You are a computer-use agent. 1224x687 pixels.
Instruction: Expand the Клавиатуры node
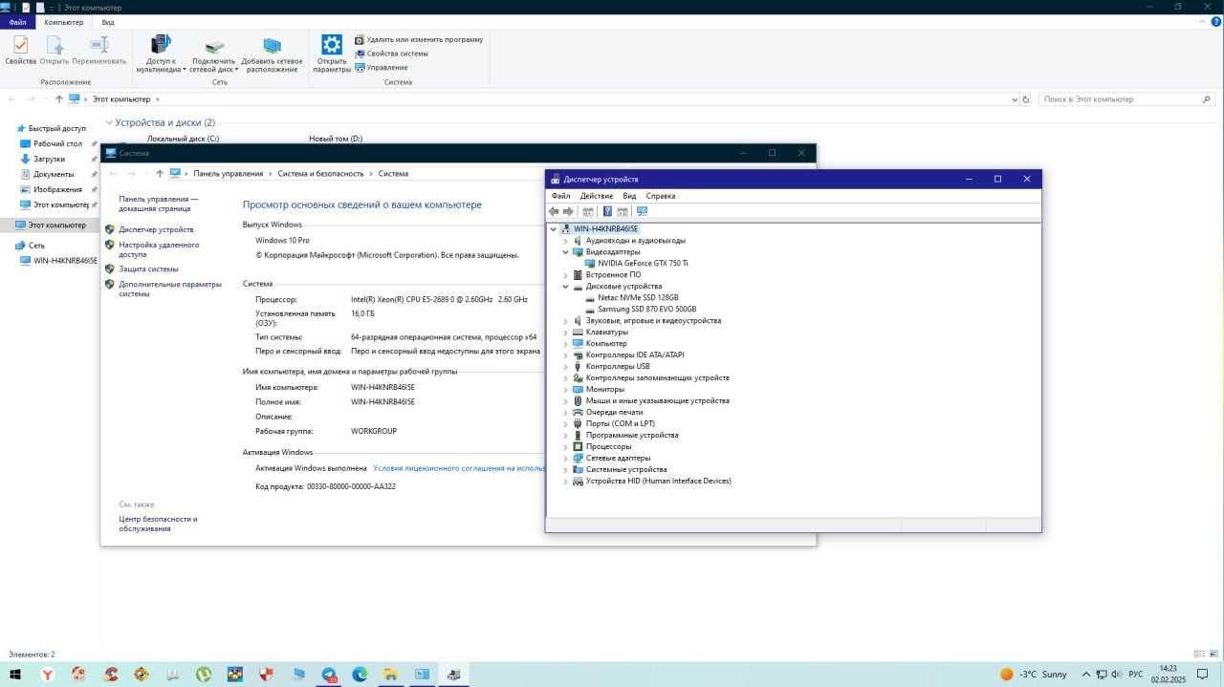(x=565, y=333)
